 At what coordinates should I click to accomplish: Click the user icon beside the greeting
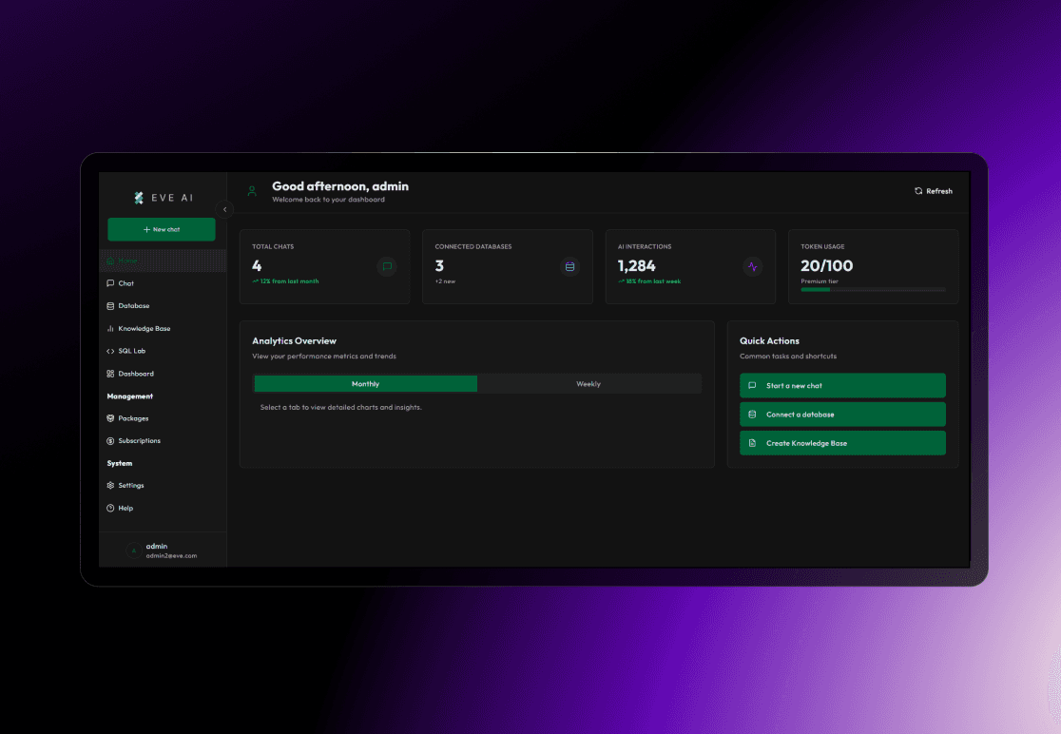coord(252,191)
